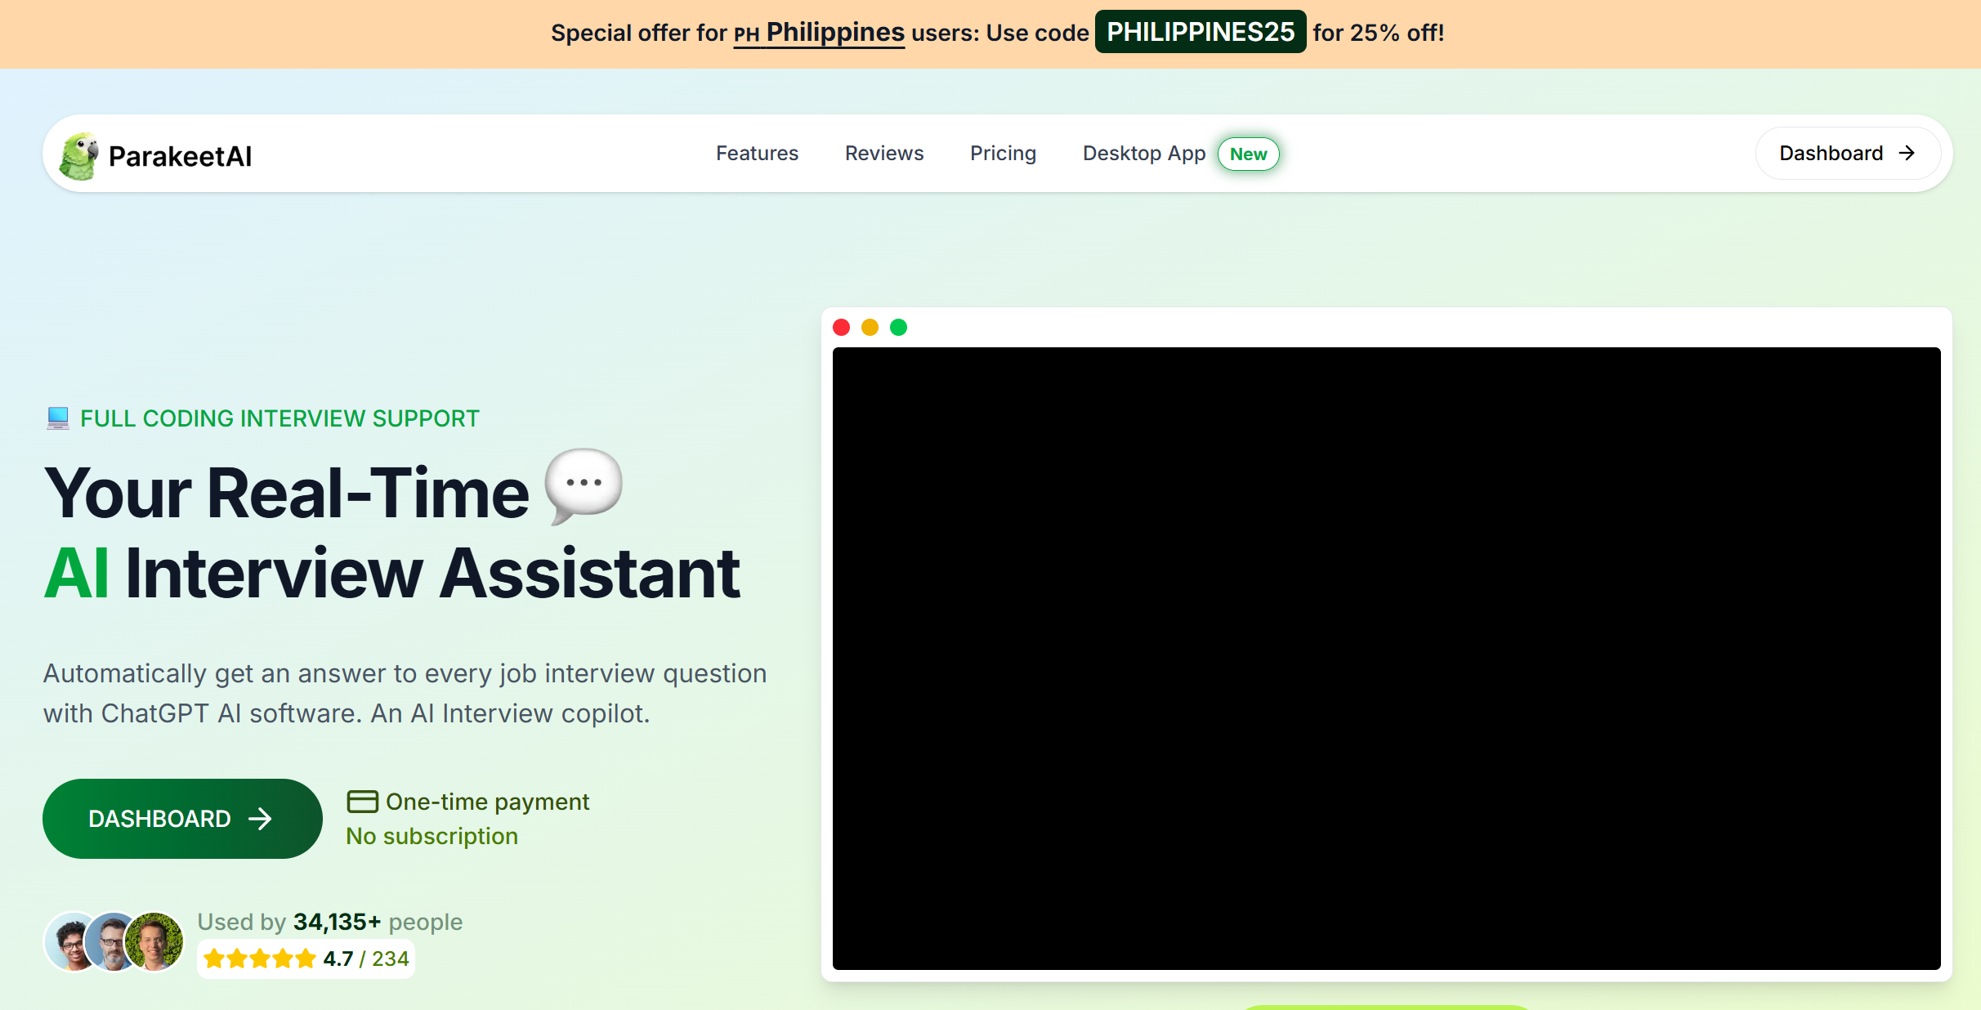Click the 34,135+ user count text

[x=337, y=922]
